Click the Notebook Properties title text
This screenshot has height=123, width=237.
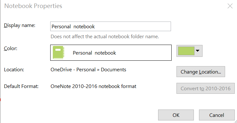33,6
